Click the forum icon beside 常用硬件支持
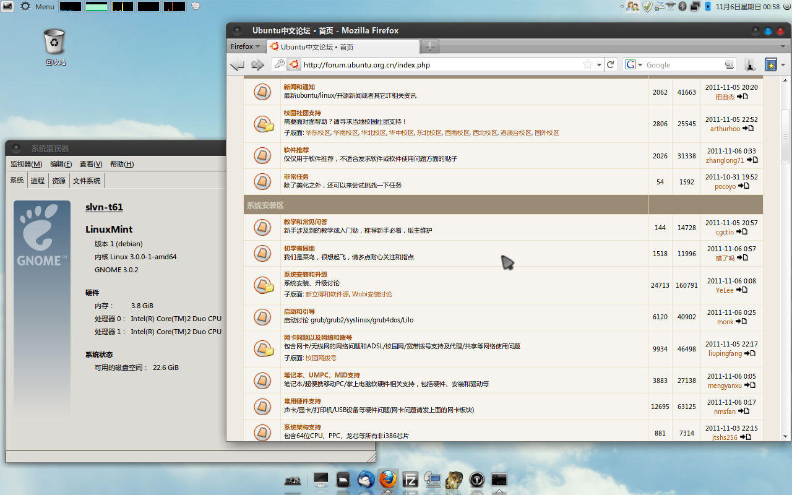This screenshot has width=792, height=495. point(262,406)
